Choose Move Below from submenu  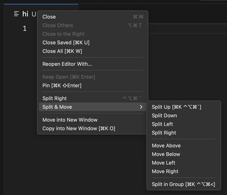[166, 154]
